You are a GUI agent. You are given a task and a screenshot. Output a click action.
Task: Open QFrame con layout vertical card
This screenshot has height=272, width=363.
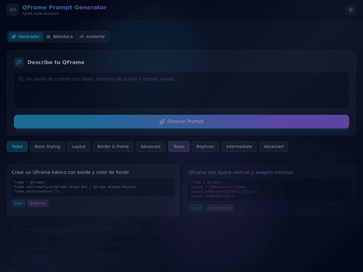270,190
